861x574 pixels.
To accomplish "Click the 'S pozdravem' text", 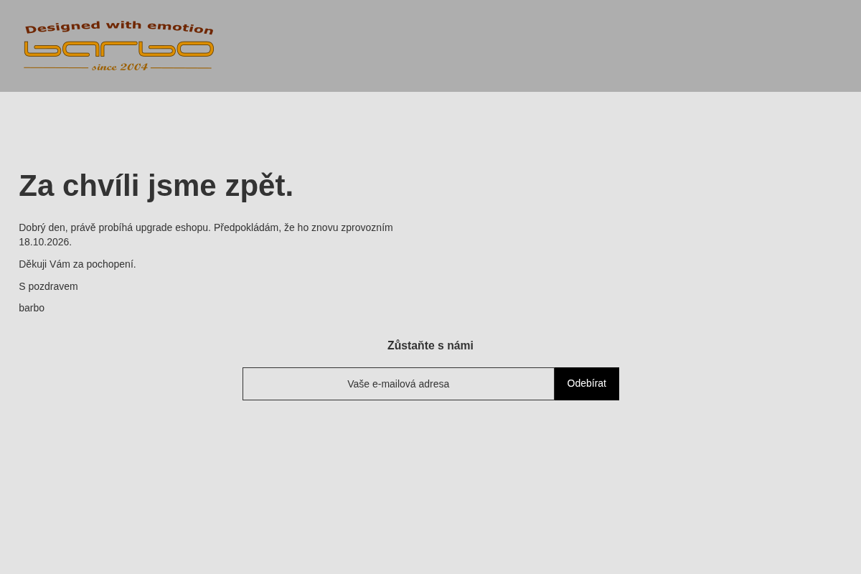I will tap(48, 286).
